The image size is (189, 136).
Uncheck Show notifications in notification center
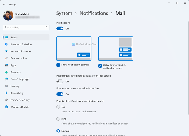pos(100,66)
